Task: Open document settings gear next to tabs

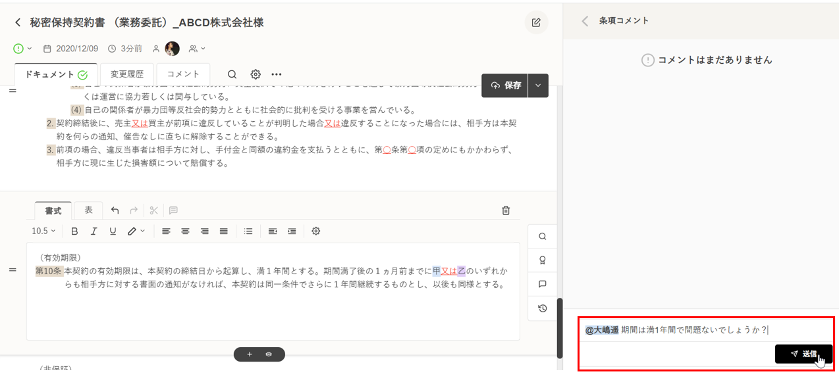Action: [x=256, y=74]
